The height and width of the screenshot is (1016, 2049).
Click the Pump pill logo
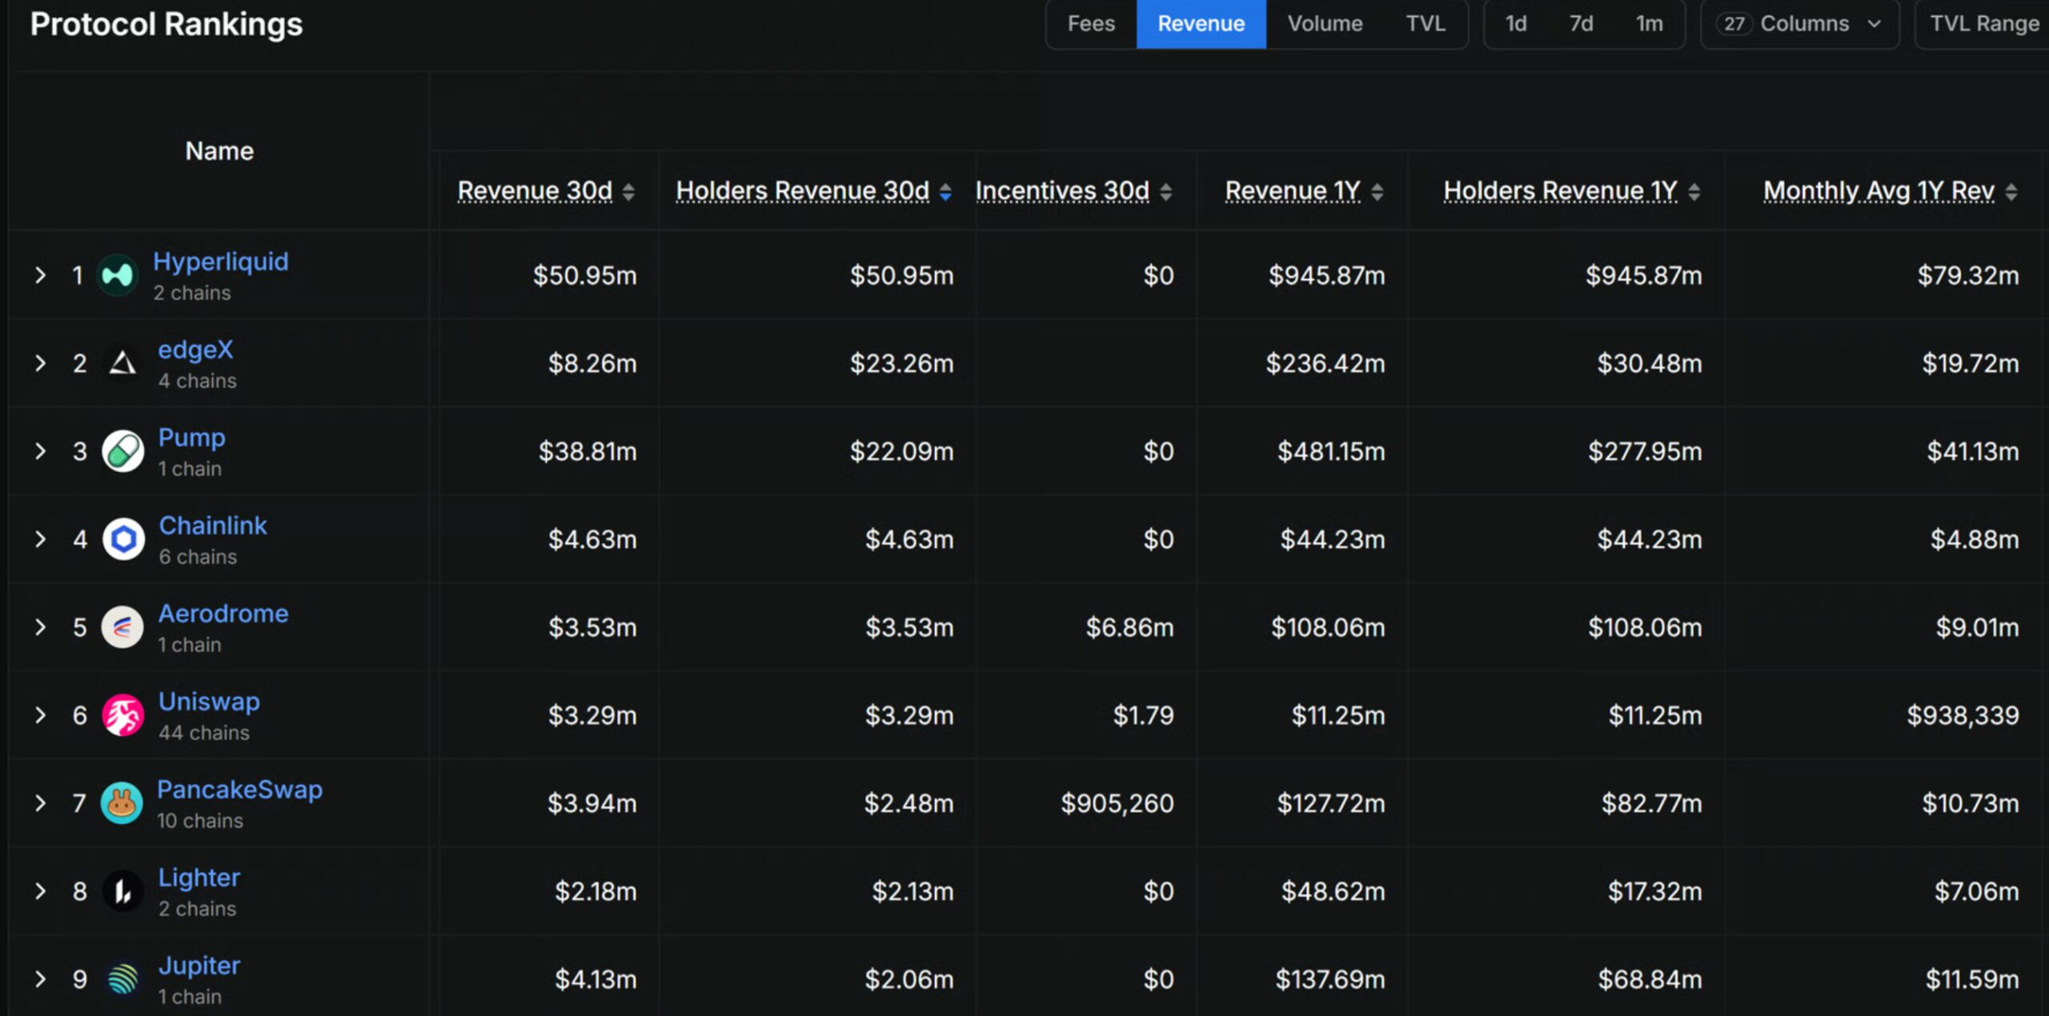click(122, 451)
